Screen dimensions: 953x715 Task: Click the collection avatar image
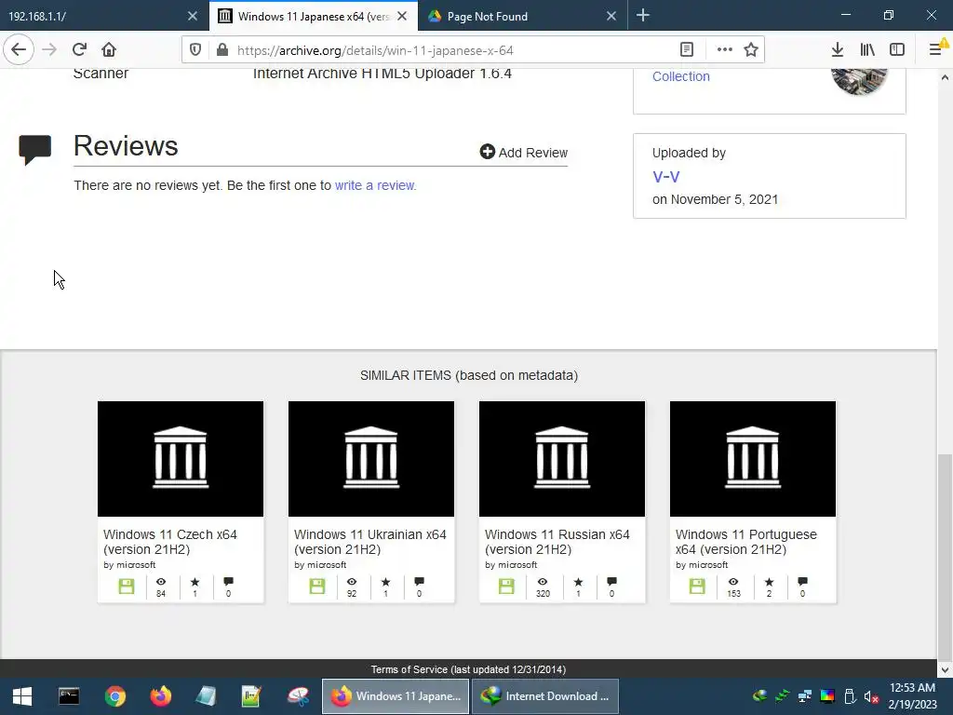click(x=859, y=81)
